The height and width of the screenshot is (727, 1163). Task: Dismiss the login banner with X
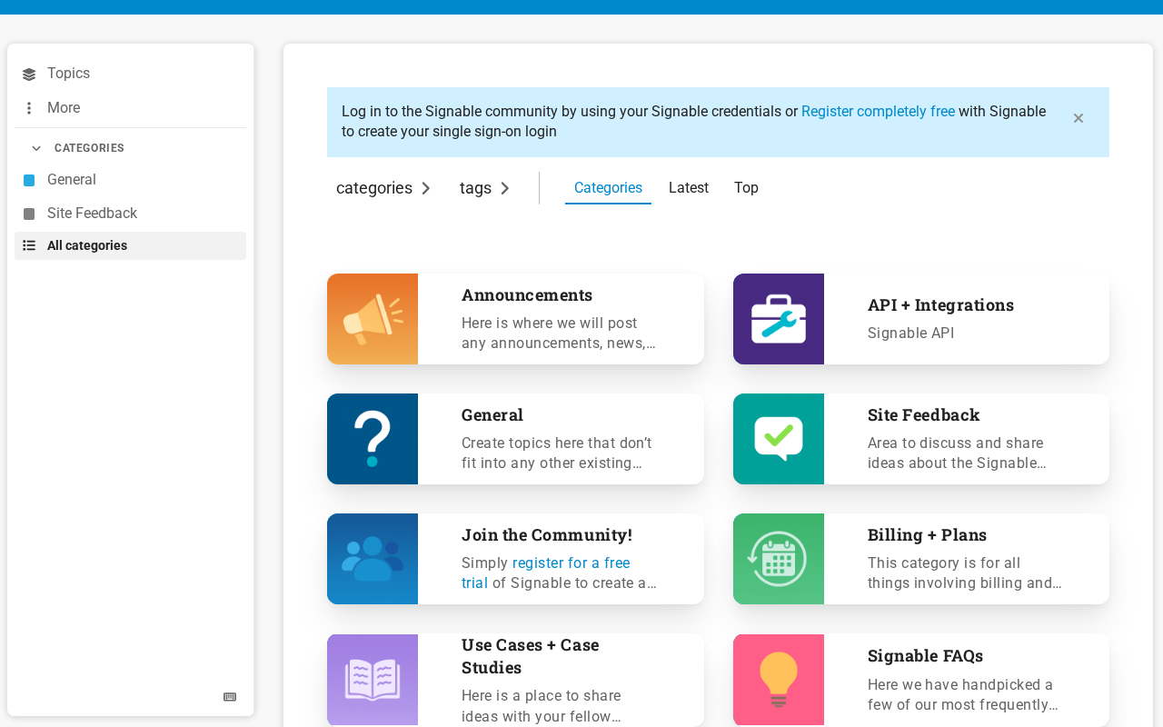[x=1079, y=118]
